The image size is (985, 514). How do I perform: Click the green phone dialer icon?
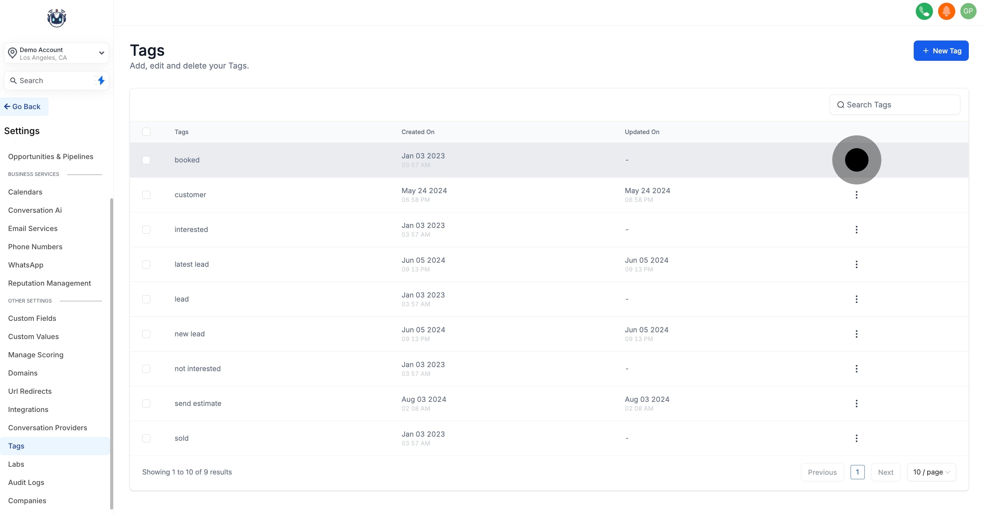point(924,11)
